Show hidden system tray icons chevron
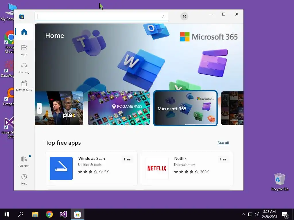This screenshot has width=294, height=220. pyautogui.click(x=243, y=214)
